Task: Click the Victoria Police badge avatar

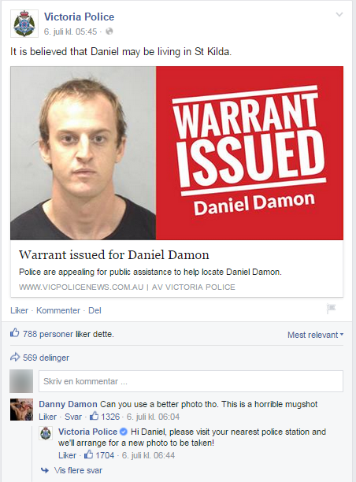Action: [24, 24]
